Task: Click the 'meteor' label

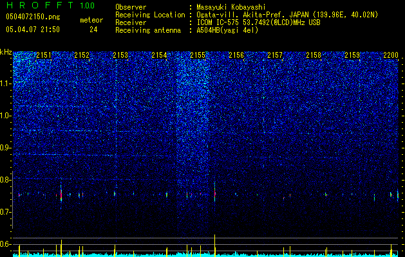Action: click(91, 20)
